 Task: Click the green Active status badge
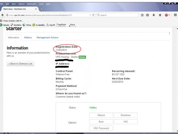coord(82,57)
